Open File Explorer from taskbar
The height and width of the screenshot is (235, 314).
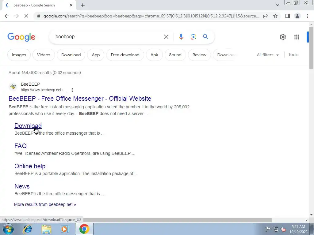click(46, 229)
